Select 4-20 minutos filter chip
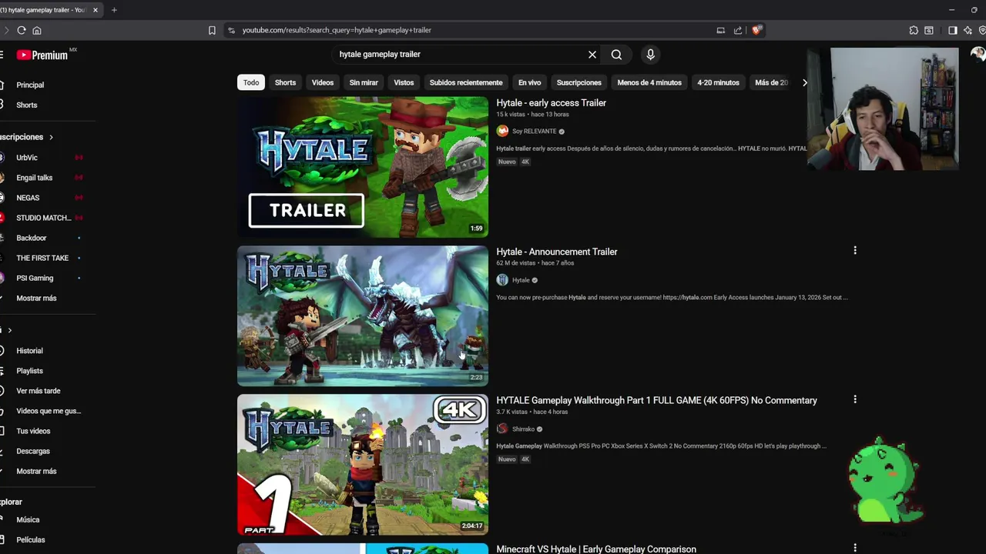 [x=718, y=82]
